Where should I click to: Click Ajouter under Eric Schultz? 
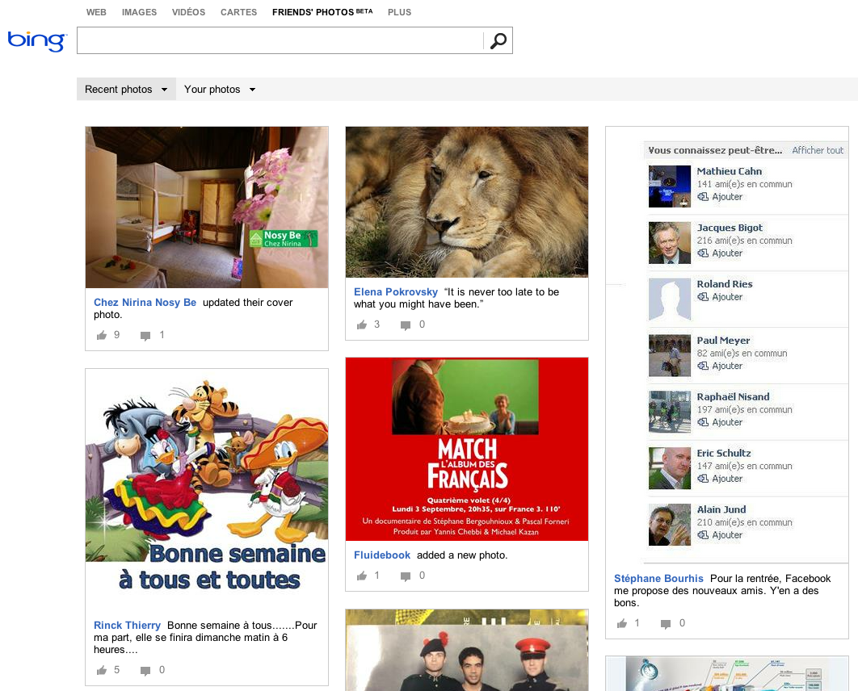pos(727,479)
